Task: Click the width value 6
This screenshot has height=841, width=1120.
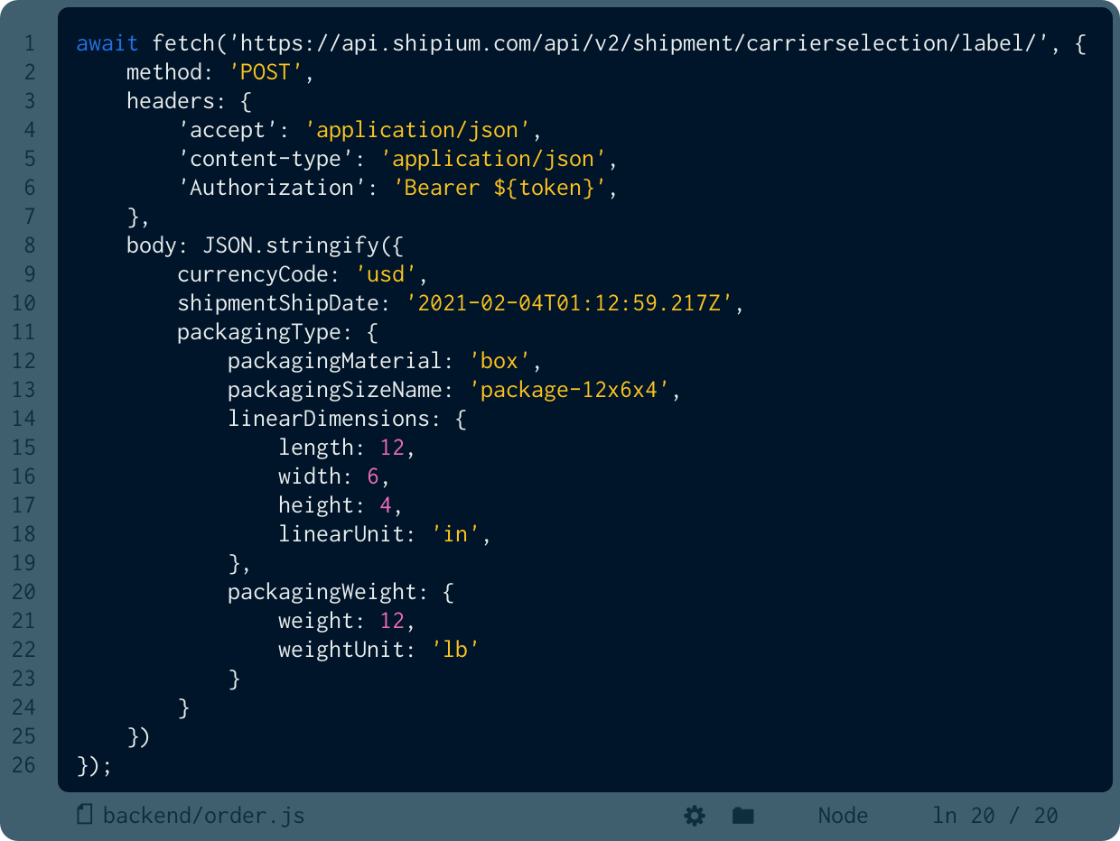Action: click(x=373, y=476)
